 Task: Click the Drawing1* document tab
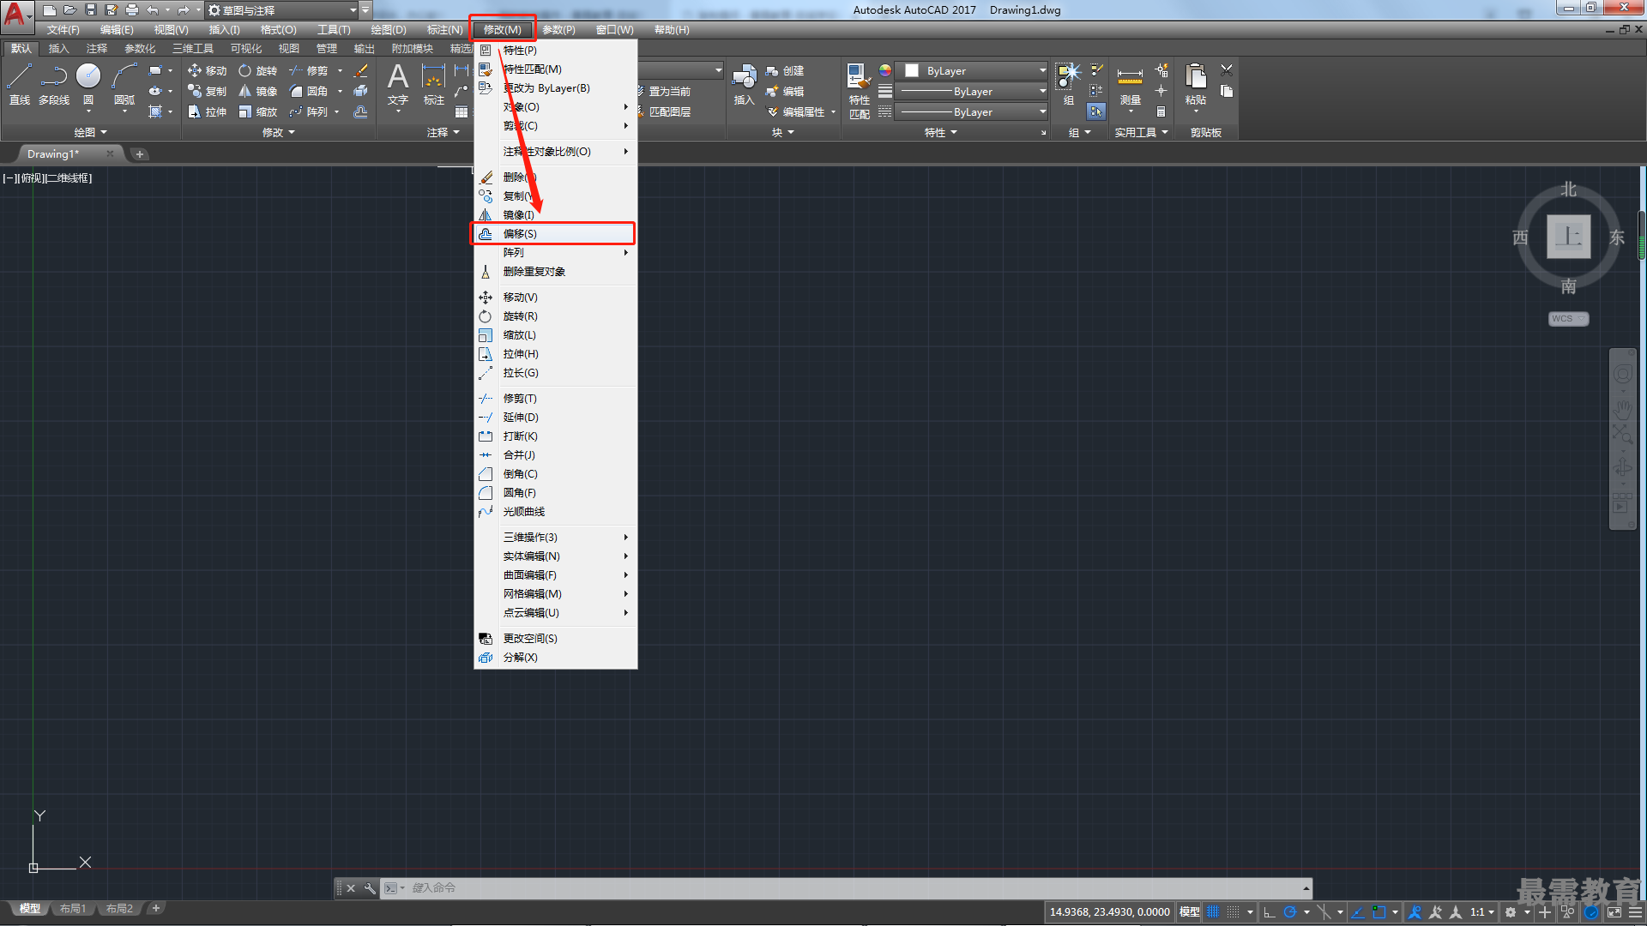(53, 154)
